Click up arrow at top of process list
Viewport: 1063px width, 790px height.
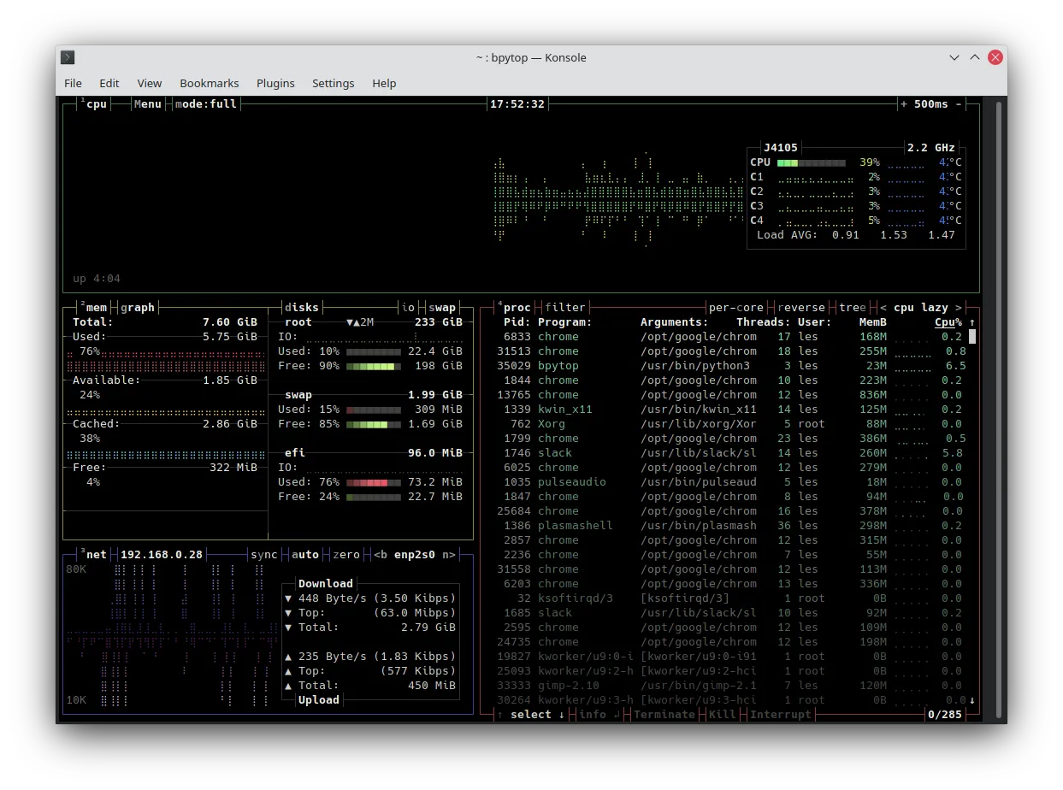(972, 322)
